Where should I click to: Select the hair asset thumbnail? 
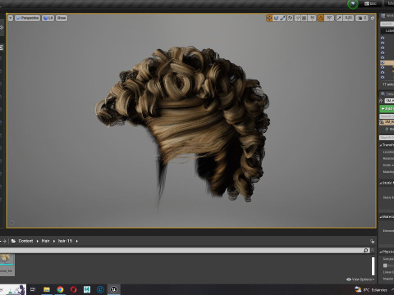[7, 265]
